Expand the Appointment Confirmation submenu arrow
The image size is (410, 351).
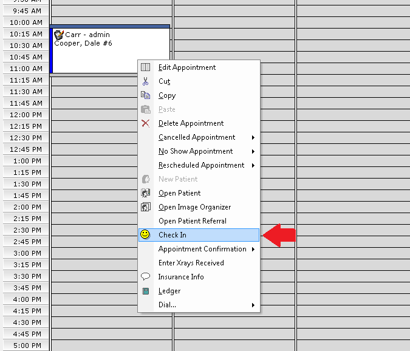[253, 249]
